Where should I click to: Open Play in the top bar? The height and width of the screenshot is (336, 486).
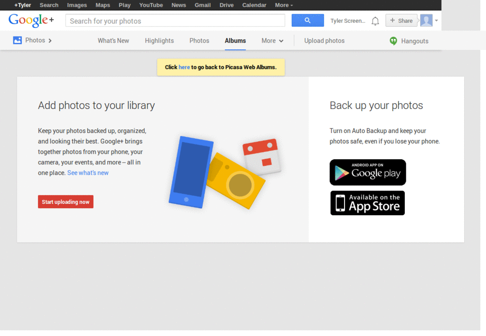125,5
